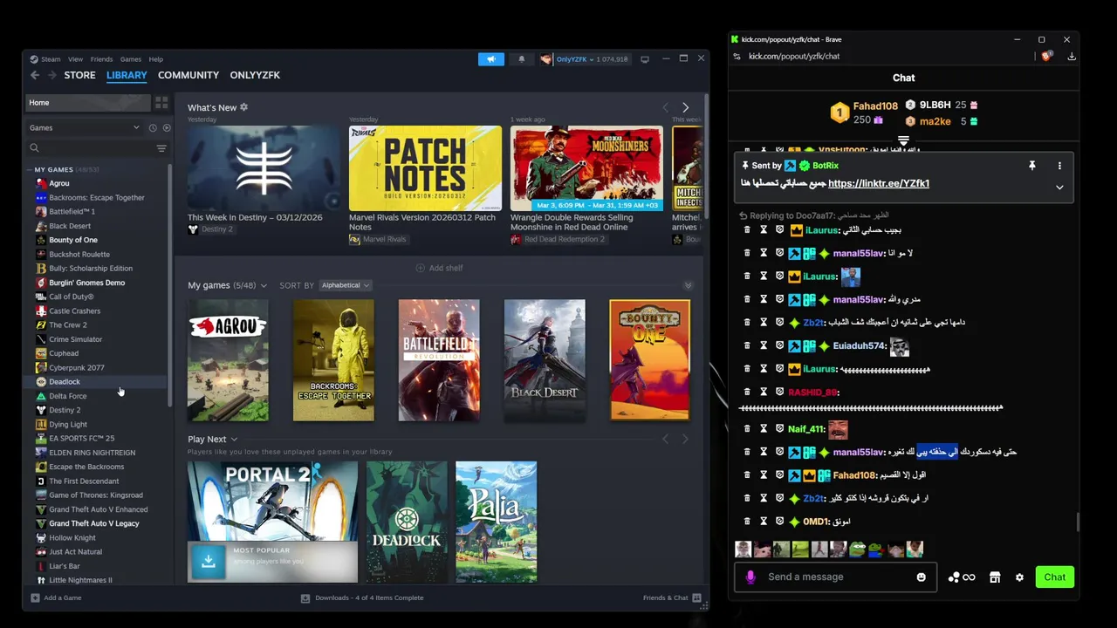The width and height of the screenshot is (1117, 628).
Task: Collapse the My games shelf chevron
Action: point(688,285)
